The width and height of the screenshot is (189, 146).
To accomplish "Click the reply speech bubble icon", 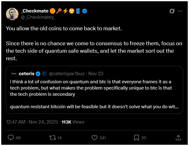I will pyautogui.click(x=10, y=137).
